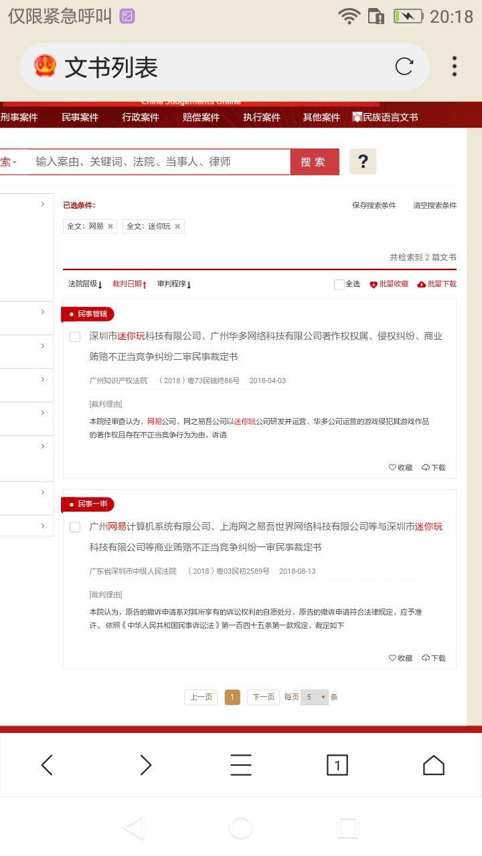Go to the browser home page icon
Image resolution: width=482 pixels, height=856 pixels.
click(x=433, y=764)
